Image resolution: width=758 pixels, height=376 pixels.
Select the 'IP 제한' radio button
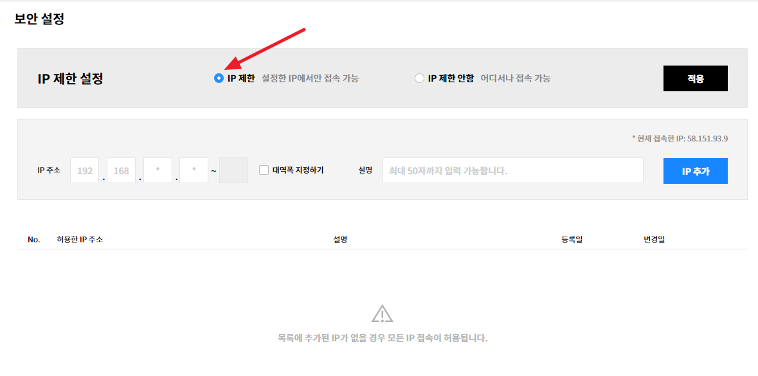point(219,78)
